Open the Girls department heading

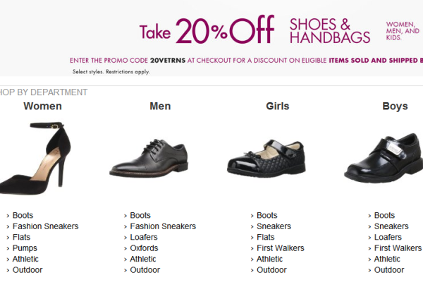pos(278,106)
